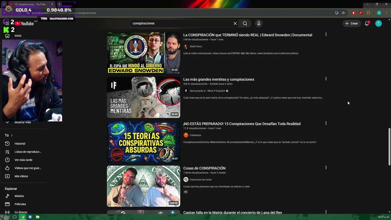Click the Crear button
Screen dimensions: 391x220
[x=351, y=24]
